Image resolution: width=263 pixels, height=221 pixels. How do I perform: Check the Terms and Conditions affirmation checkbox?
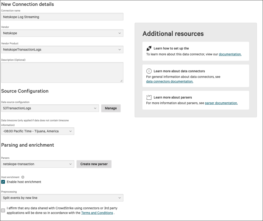pyautogui.click(x=3, y=210)
